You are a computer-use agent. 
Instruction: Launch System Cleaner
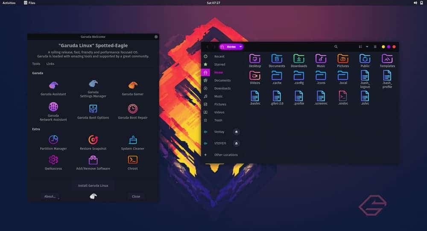pyautogui.click(x=133, y=143)
